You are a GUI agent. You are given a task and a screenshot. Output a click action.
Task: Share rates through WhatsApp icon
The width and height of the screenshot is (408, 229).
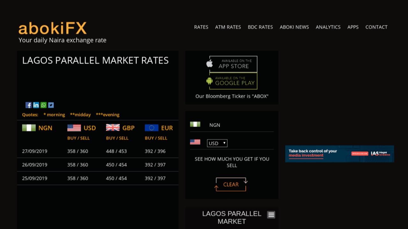point(43,105)
